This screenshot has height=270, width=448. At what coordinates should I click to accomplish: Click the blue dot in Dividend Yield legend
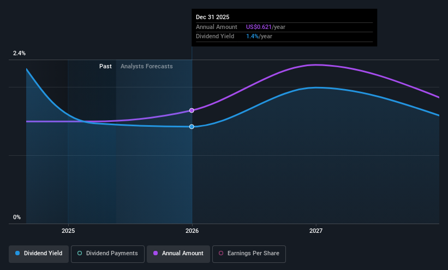(17, 253)
